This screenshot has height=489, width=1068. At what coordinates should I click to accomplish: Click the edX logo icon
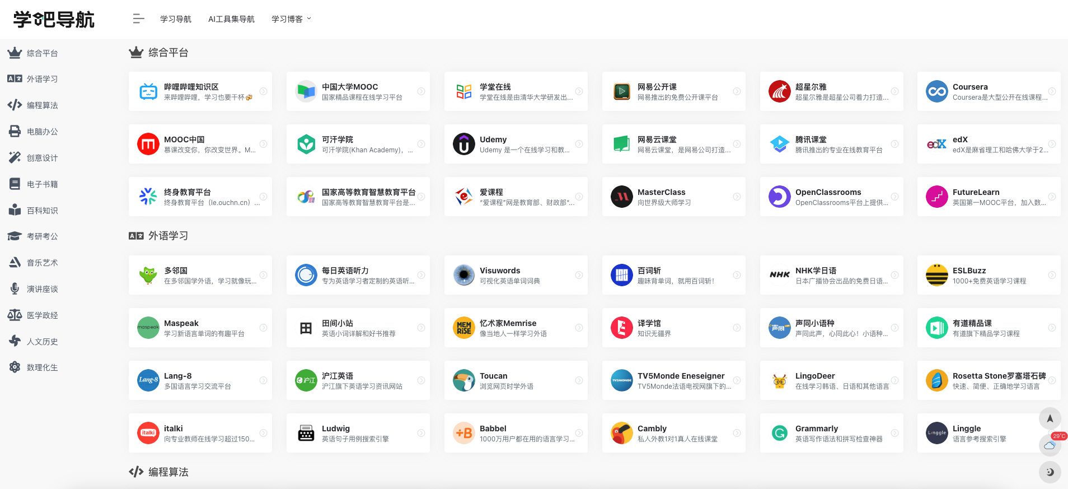click(x=937, y=144)
